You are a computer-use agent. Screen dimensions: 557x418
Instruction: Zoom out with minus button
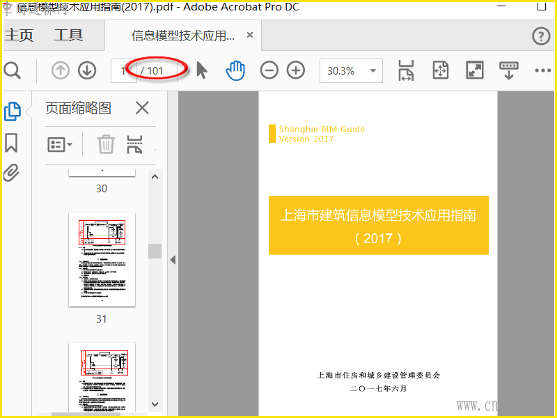click(269, 70)
